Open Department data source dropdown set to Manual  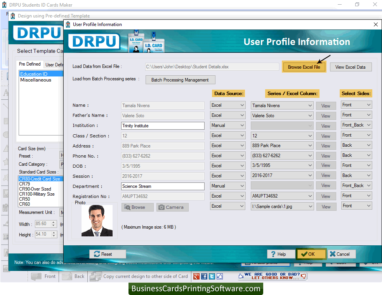[227, 186]
